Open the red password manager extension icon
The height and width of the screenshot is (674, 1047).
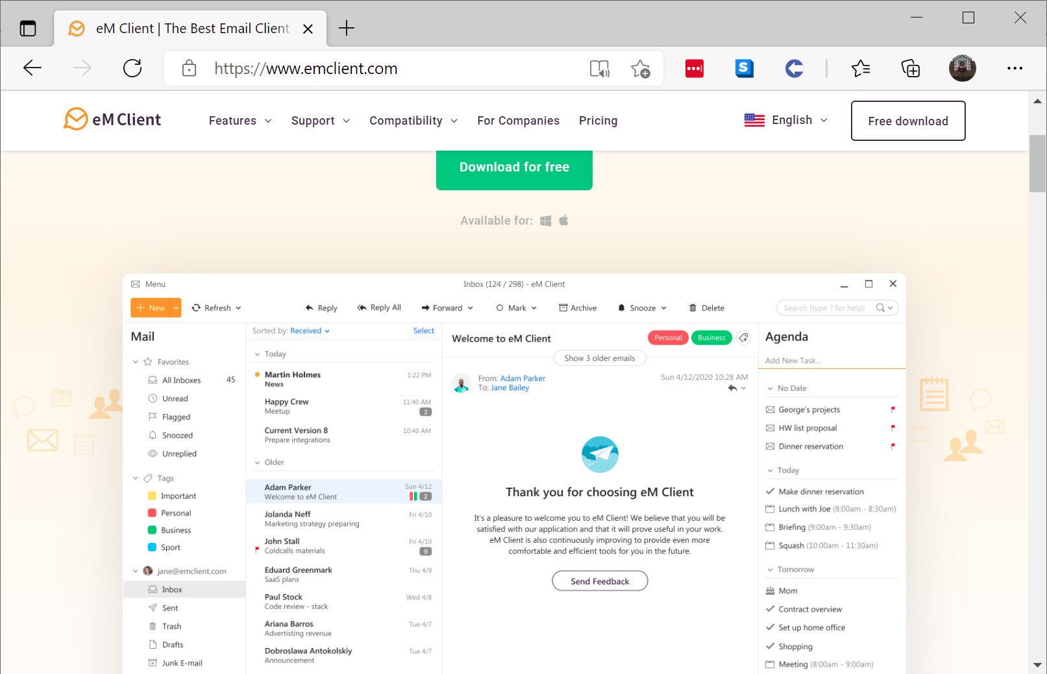point(695,68)
